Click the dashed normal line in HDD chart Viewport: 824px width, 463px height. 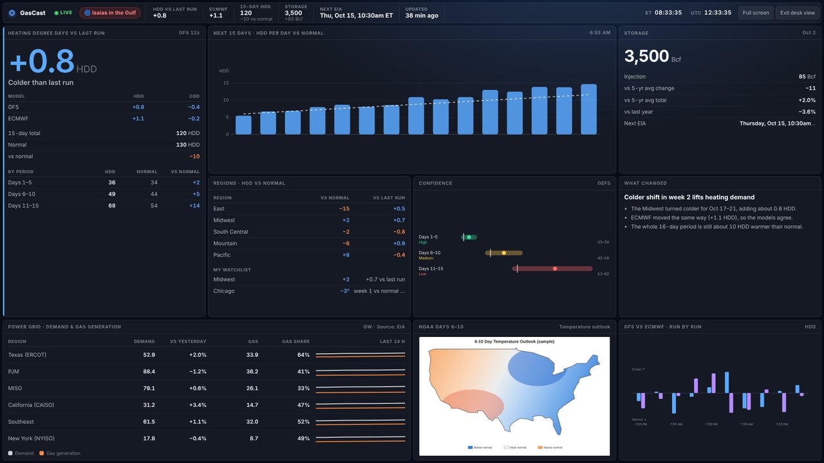(416, 104)
